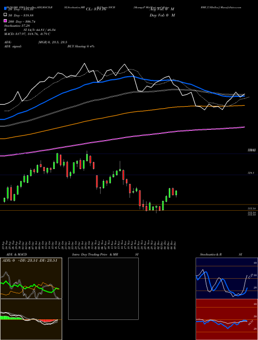Click the MACD: 317.97, 318.76 values line
Viewport: 258px width, 340px height.
(x=27, y=34)
